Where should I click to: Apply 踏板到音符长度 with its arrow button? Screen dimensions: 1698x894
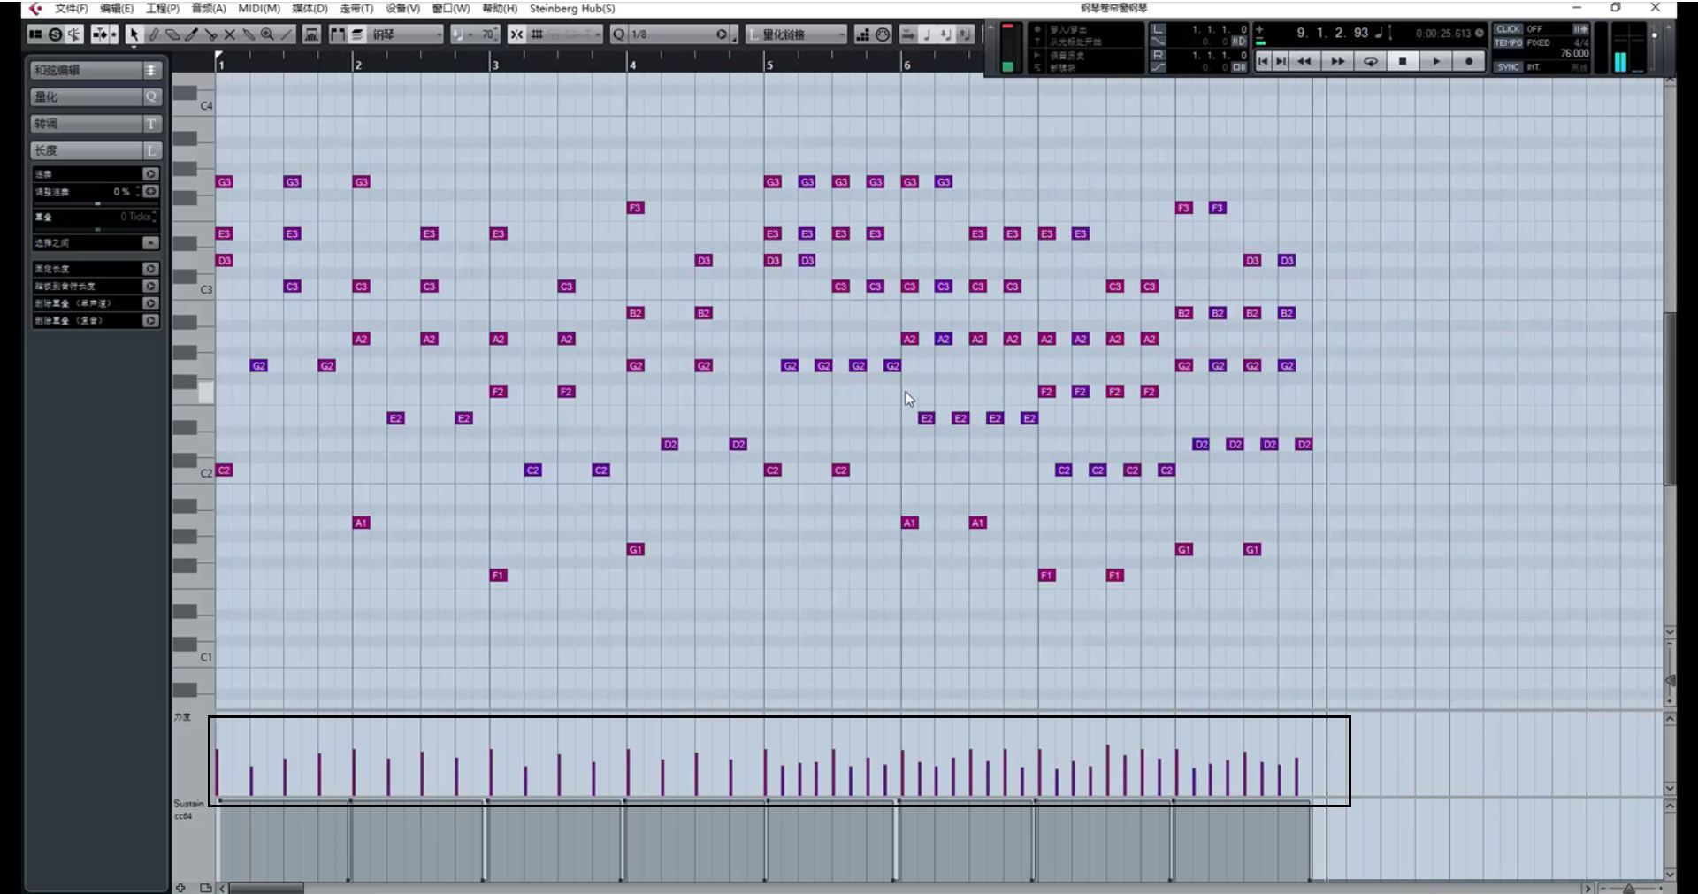pyautogui.click(x=150, y=286)
